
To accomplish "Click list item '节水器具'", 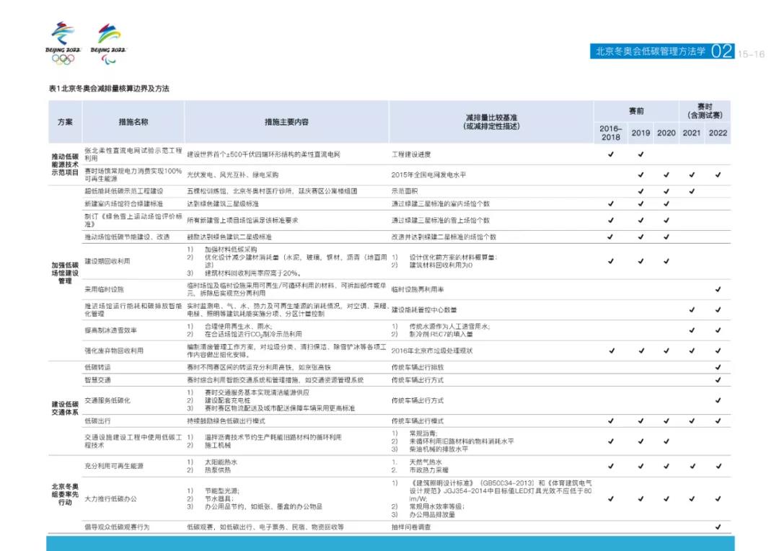I will pyautogui.click(x=219, y=498).
